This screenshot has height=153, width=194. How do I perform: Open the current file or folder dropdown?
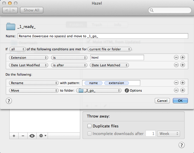click(x=109, y=49)
